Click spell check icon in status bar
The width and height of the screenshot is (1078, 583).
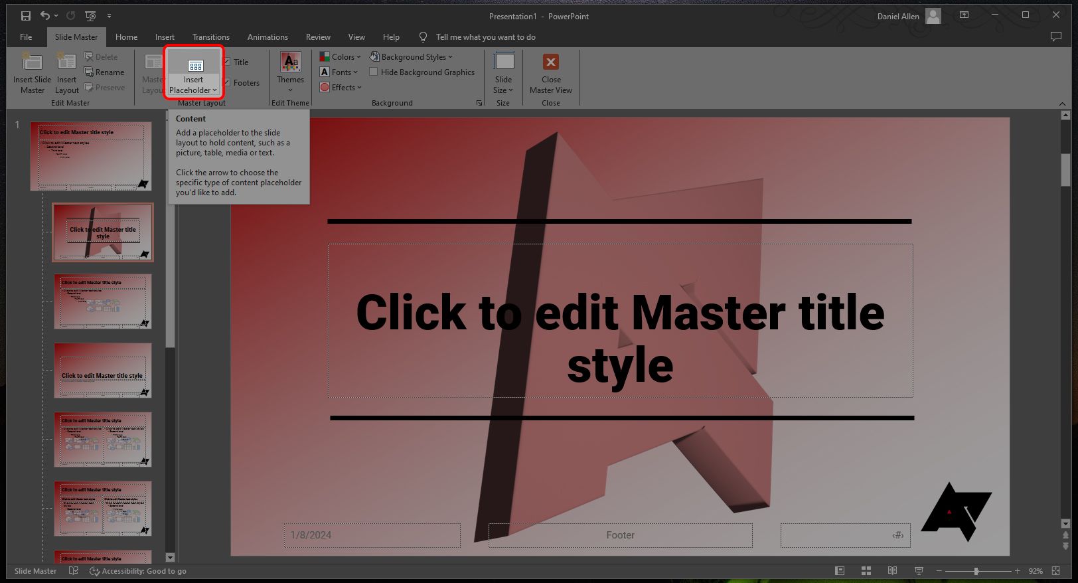coord(74,571)
